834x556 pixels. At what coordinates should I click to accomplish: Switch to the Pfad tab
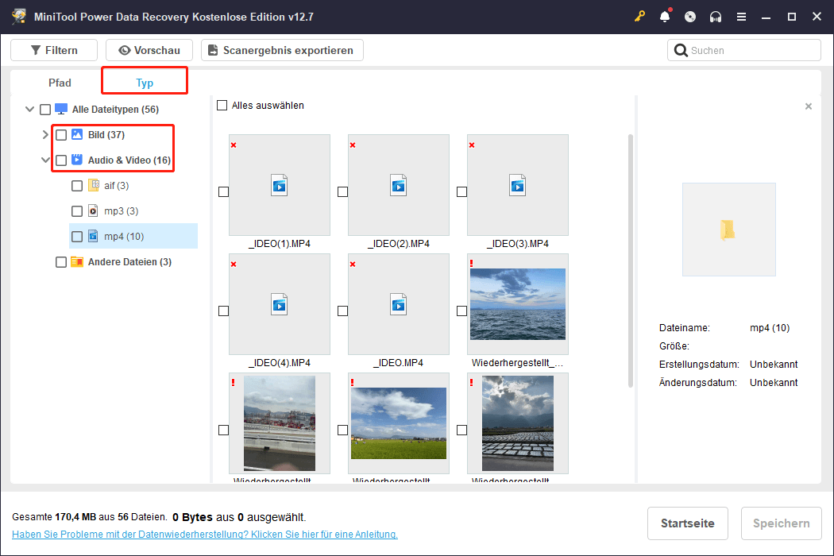[60, 82]
